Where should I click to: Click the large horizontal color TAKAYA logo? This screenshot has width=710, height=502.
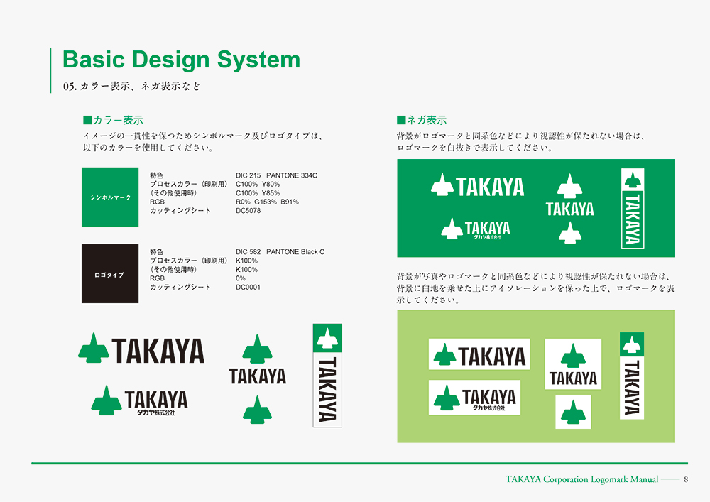pos(141,348)
